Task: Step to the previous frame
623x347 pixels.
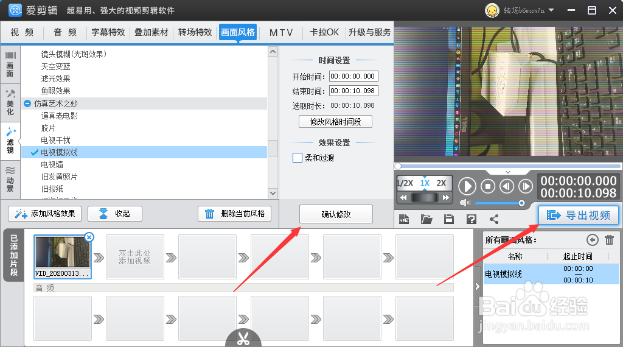Action: coord(507,186)
